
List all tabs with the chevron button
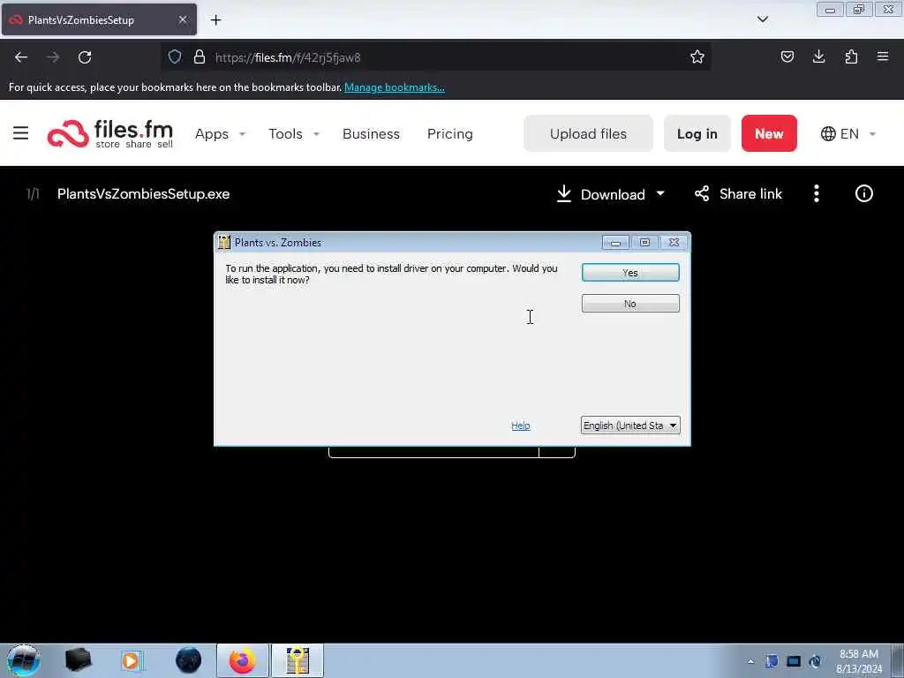[762, 19]
